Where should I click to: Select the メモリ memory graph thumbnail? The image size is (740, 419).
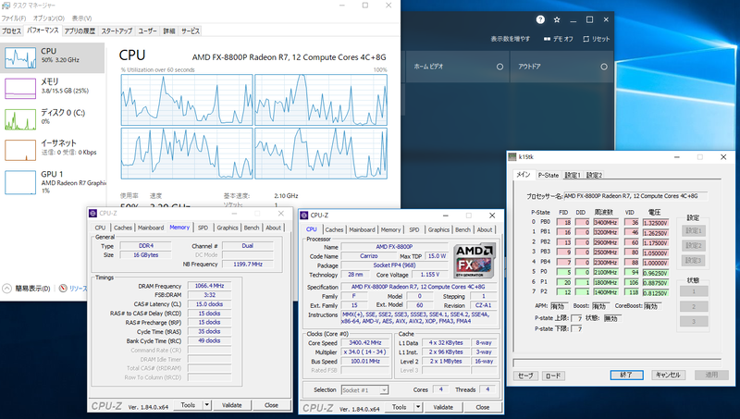tap(20, 88)
